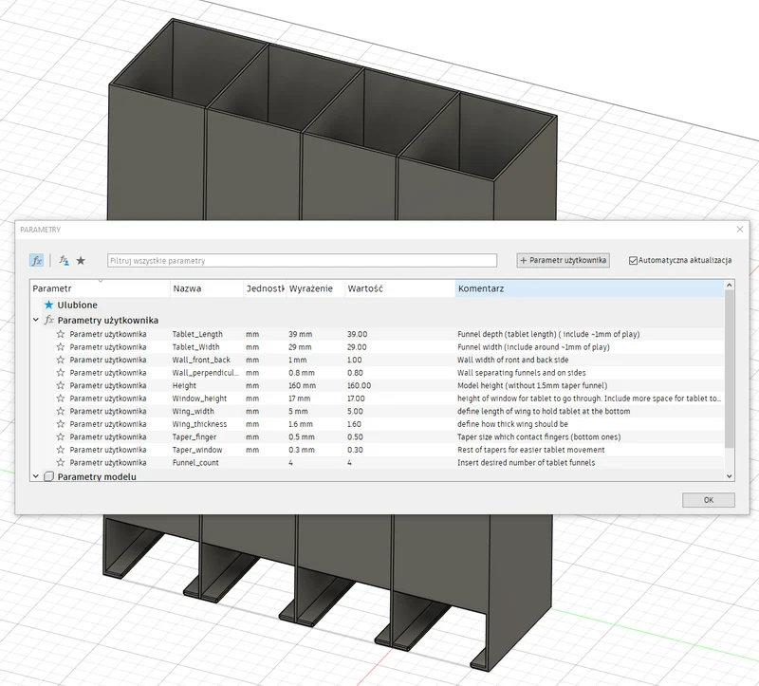Screen dimensions: 759x686
Task: Click the fx all-parameters filter icon
Action: click(37, 261)
